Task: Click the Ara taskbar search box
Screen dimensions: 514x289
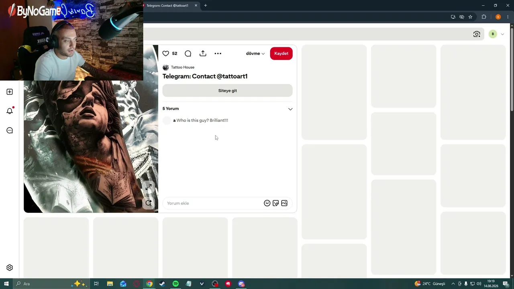Action: click(x=52, y=284)
